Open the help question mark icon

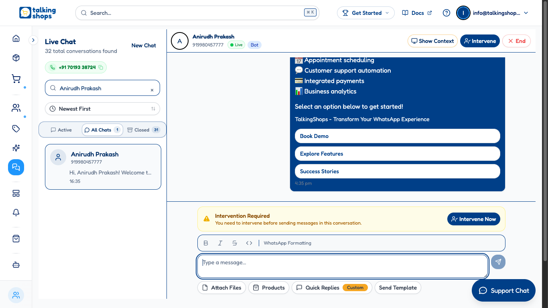(447, 13)
